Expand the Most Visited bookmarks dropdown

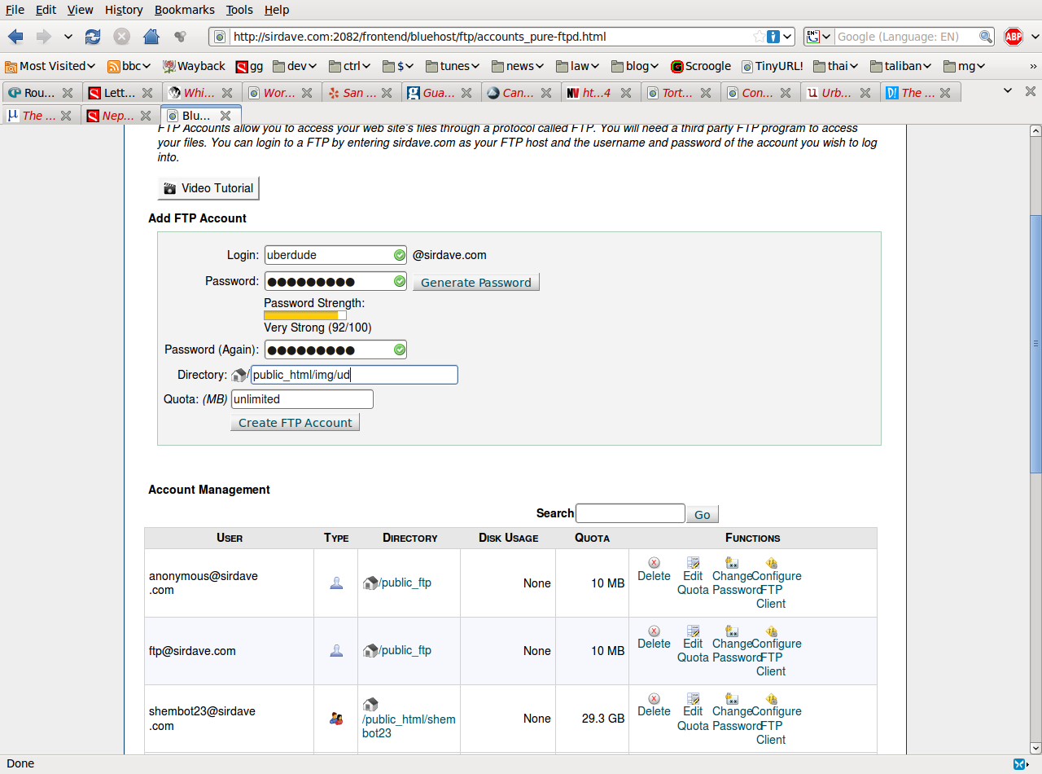pyautogui.click(x=50, y=66)
